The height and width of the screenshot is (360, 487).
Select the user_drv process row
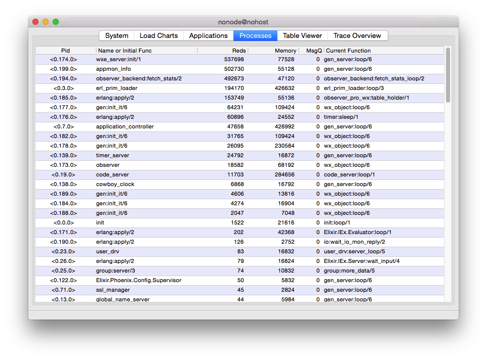pos(239,251)
